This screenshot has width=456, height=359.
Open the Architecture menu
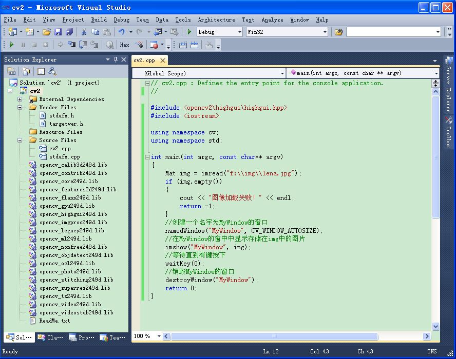pos(216,20)
